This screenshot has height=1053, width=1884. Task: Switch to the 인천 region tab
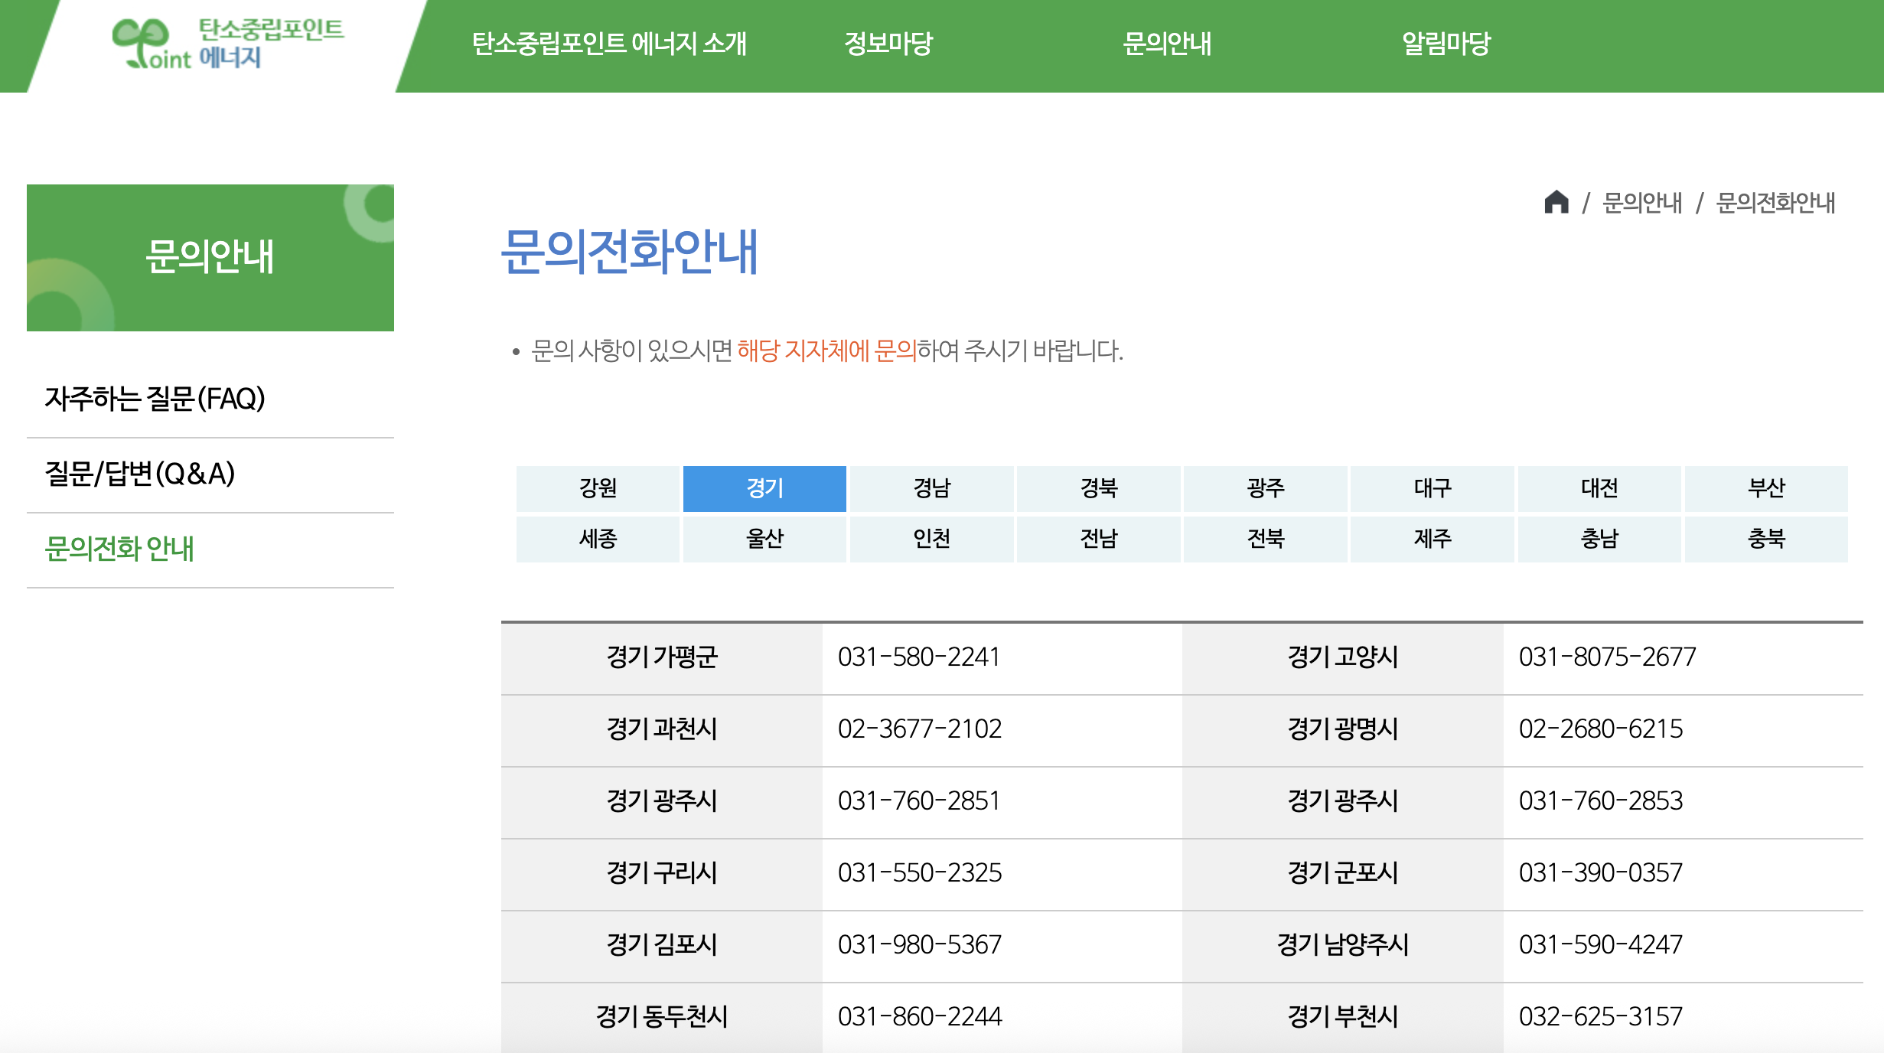click(x=931, y=539)
